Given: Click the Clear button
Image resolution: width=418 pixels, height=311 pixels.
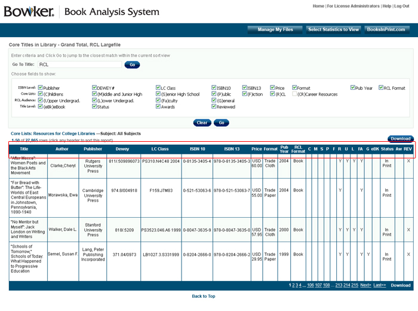Looking at the screenshot, I should point(202,123).
